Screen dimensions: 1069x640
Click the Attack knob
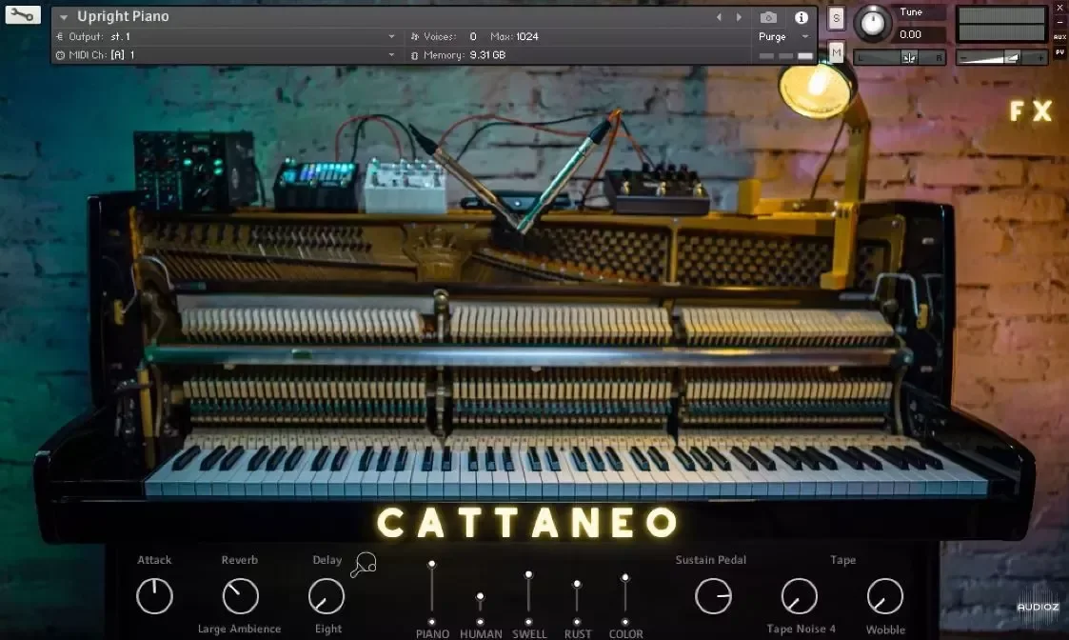tap(155, 595)
